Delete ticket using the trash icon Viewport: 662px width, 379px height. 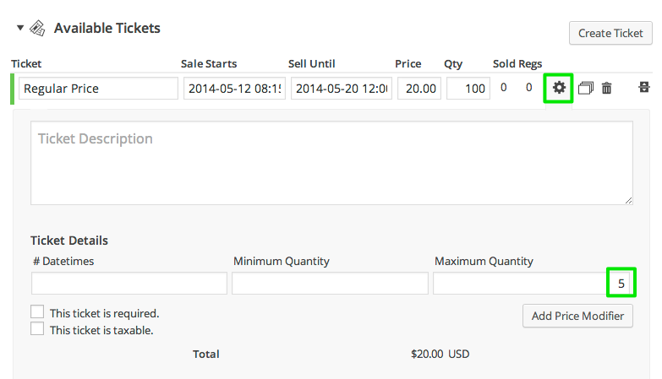pos(606,88)
